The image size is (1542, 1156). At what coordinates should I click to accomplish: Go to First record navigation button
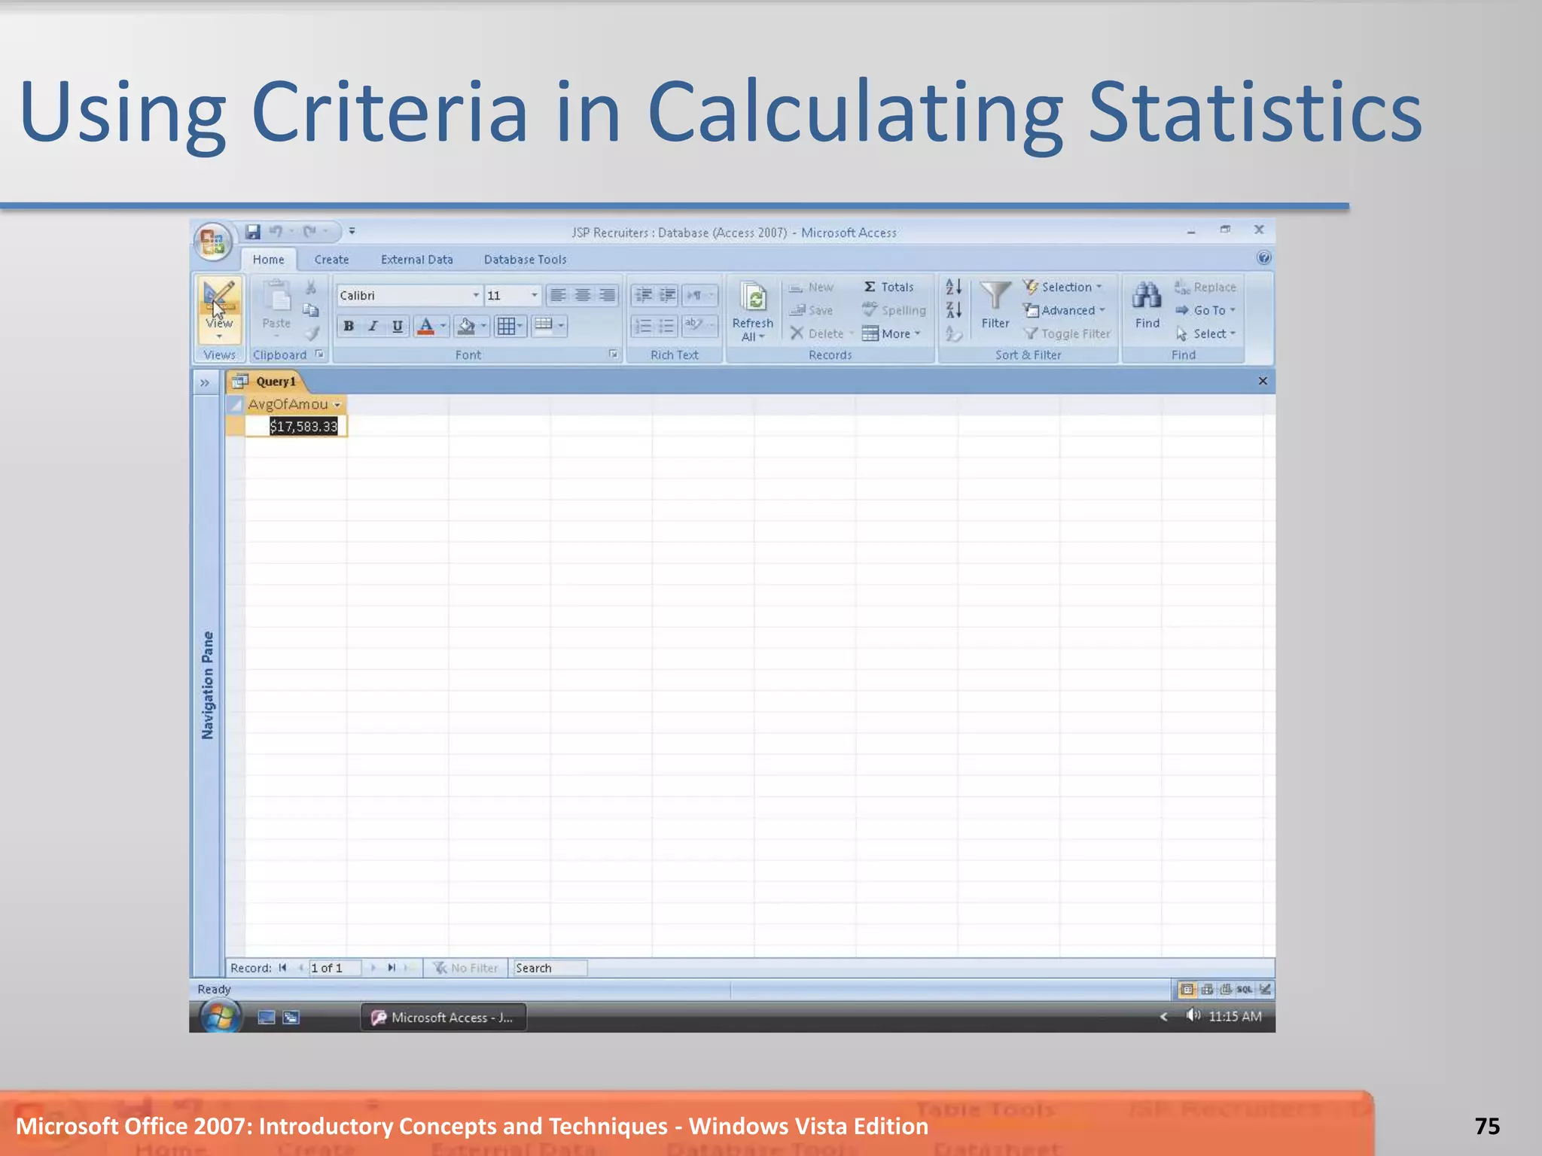tap(282, 968)
